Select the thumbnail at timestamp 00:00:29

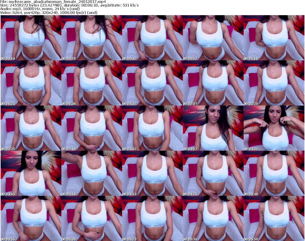tap(92, 38)
